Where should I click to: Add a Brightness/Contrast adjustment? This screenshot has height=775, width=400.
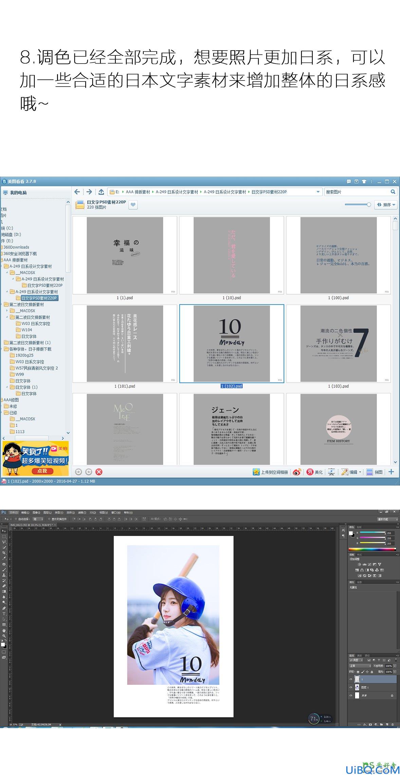point(359,564)
